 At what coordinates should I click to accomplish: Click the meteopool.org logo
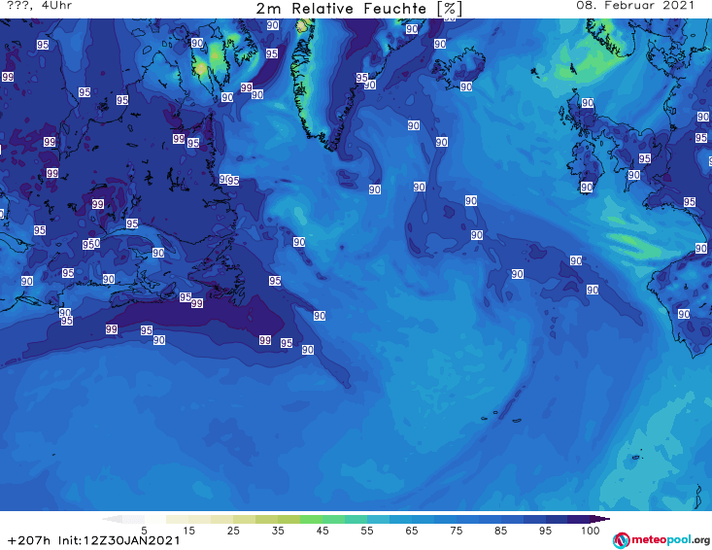pos(661,540)
